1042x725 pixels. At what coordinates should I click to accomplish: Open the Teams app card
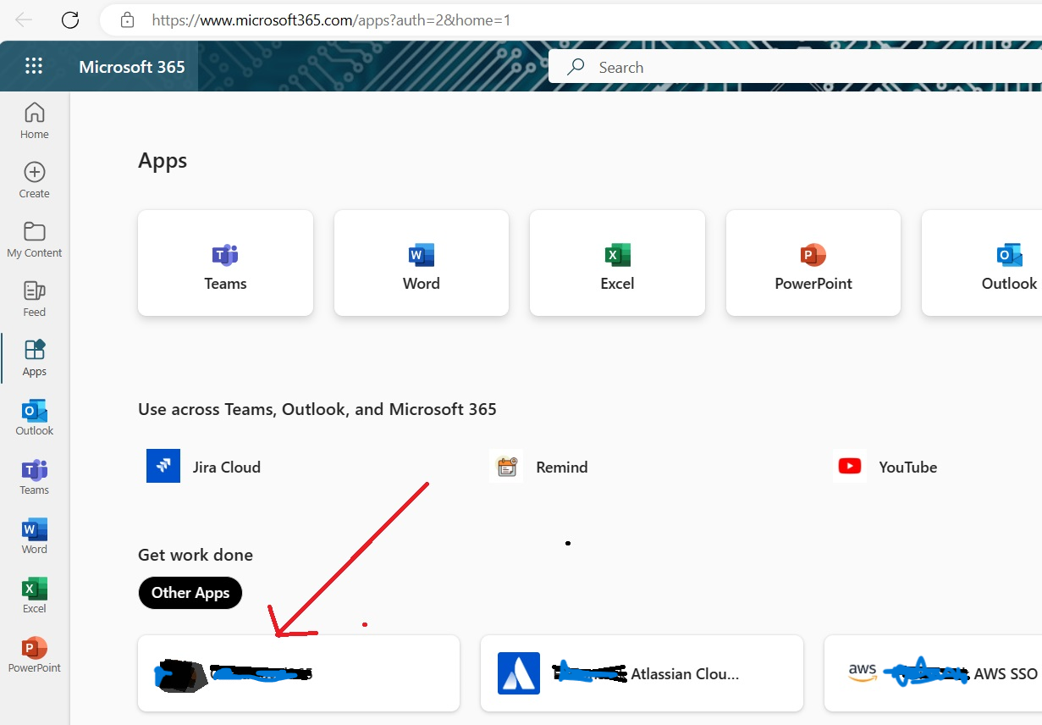point(226,263)
